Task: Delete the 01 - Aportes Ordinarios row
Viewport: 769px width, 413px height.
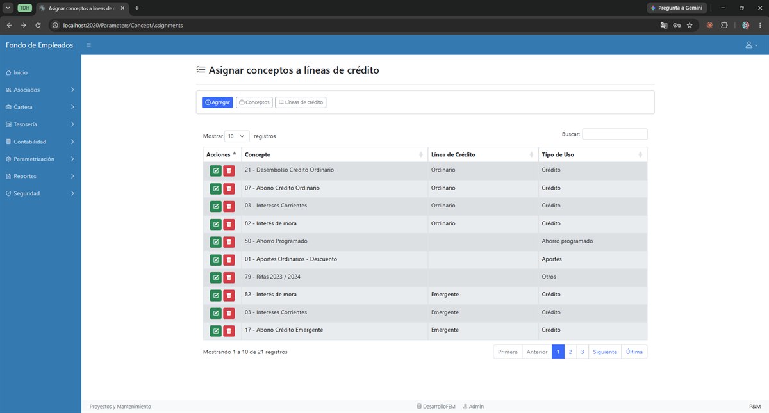Action: pyautogui.click(x=229, y=260)
